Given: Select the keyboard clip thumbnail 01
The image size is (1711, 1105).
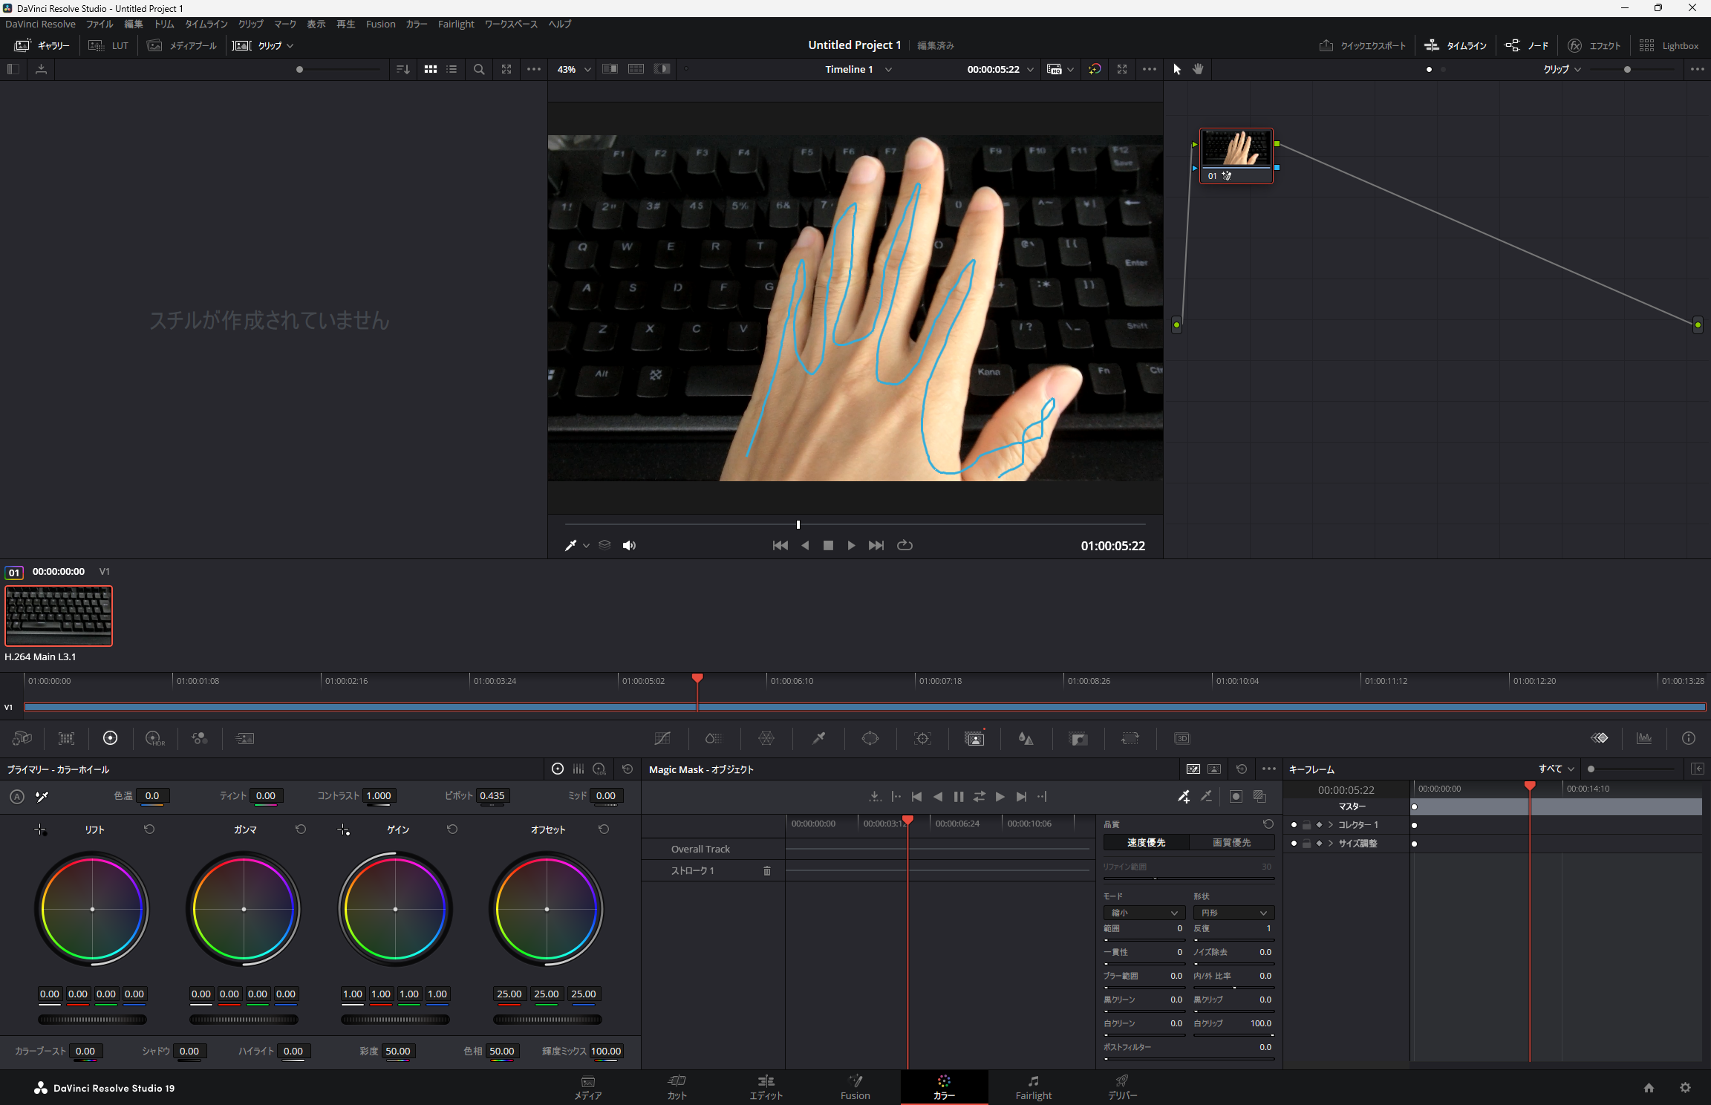Looking at the screenshot, I should [59, 616].
